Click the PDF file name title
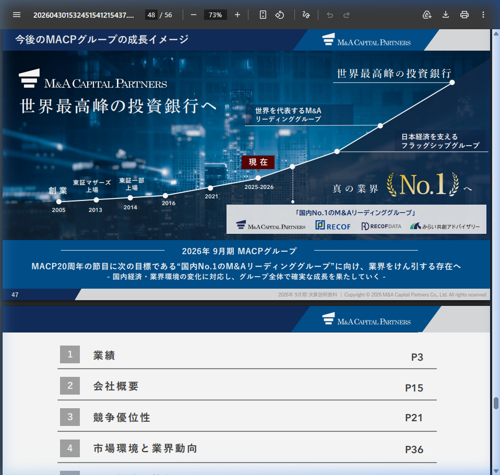 [x=84, y=15]
